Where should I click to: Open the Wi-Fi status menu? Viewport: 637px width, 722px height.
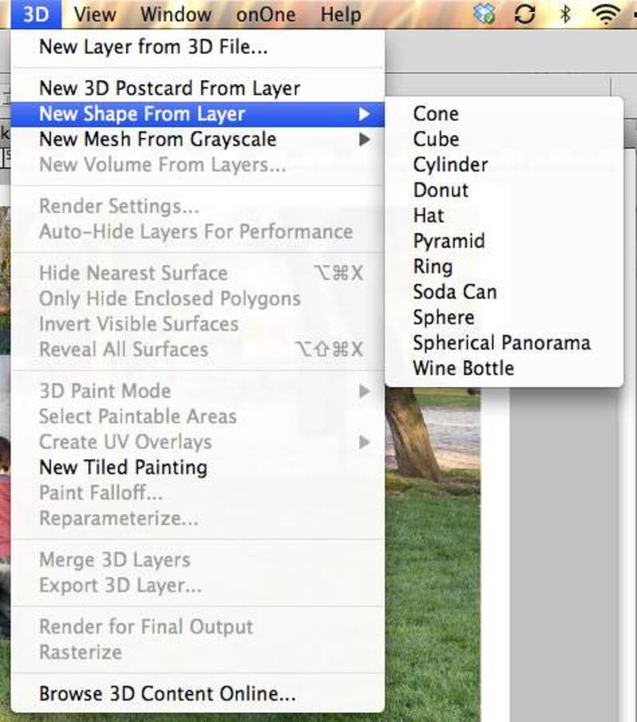pyautogui.click(x=609, y=14)
